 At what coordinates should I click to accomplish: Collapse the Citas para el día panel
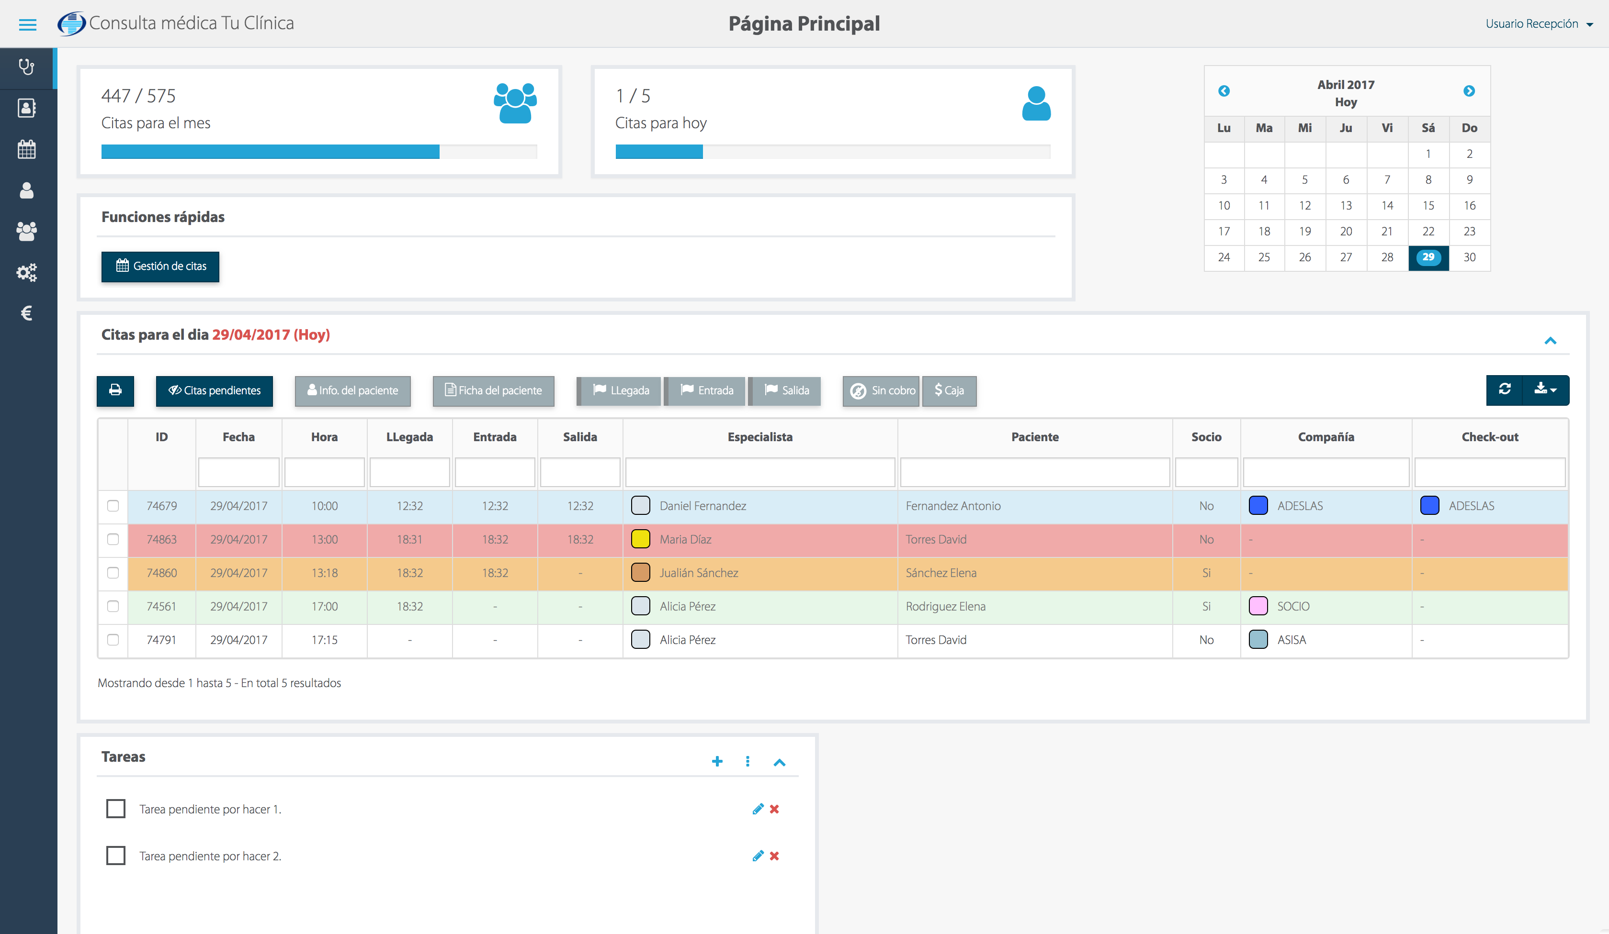pos(1550,341)
